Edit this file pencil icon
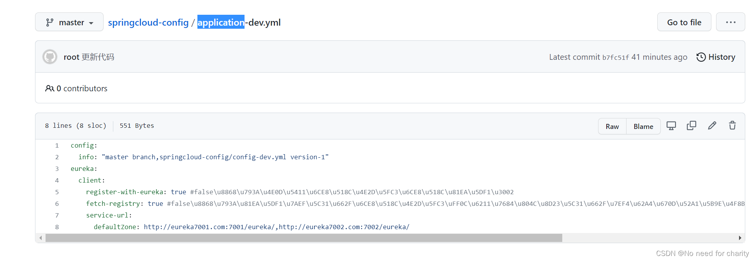Screen dimensions: 755x261 pyautogui.click(x=712, y=125)
